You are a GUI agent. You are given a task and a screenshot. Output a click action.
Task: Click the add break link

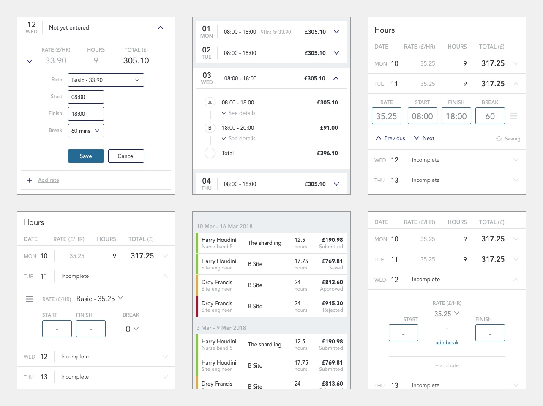[x=447, y=343]
